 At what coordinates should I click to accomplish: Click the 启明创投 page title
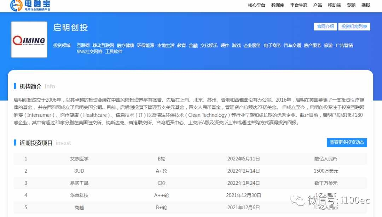coord(70,28)
